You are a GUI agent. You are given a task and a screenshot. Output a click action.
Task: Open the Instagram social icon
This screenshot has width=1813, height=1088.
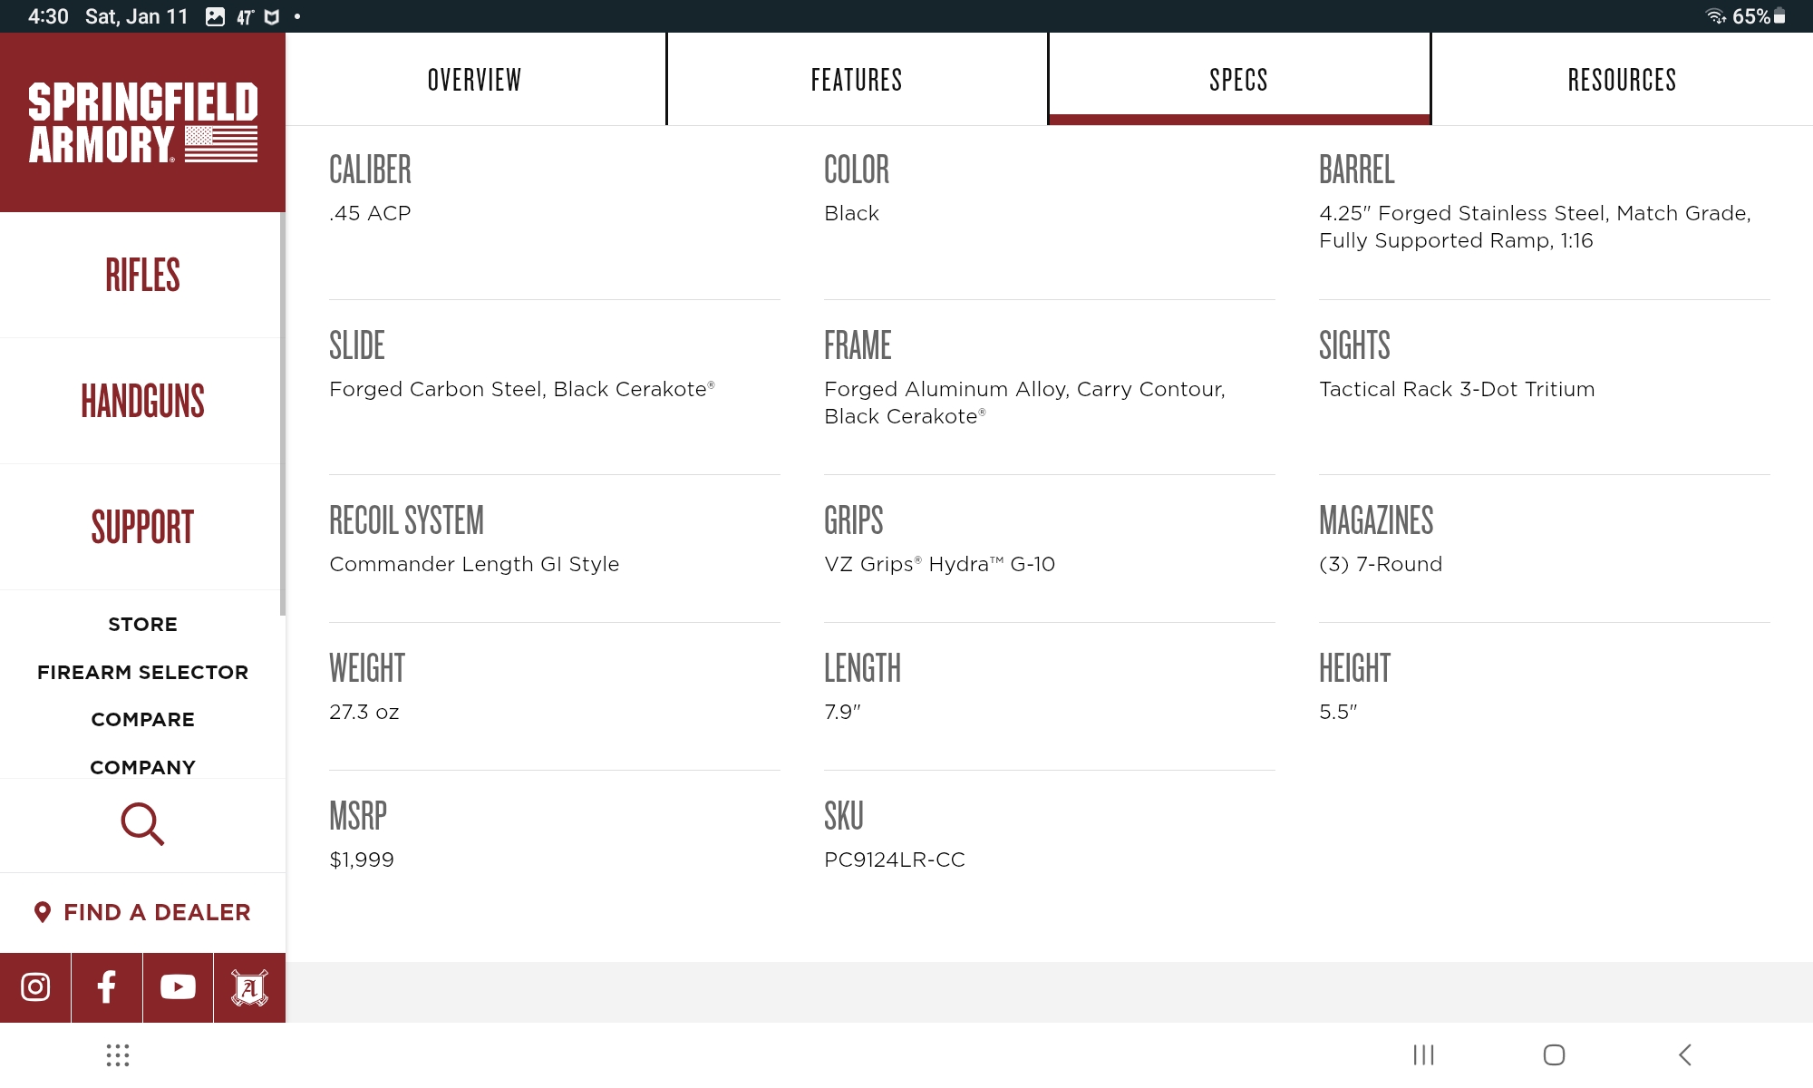tap(35, 986)
